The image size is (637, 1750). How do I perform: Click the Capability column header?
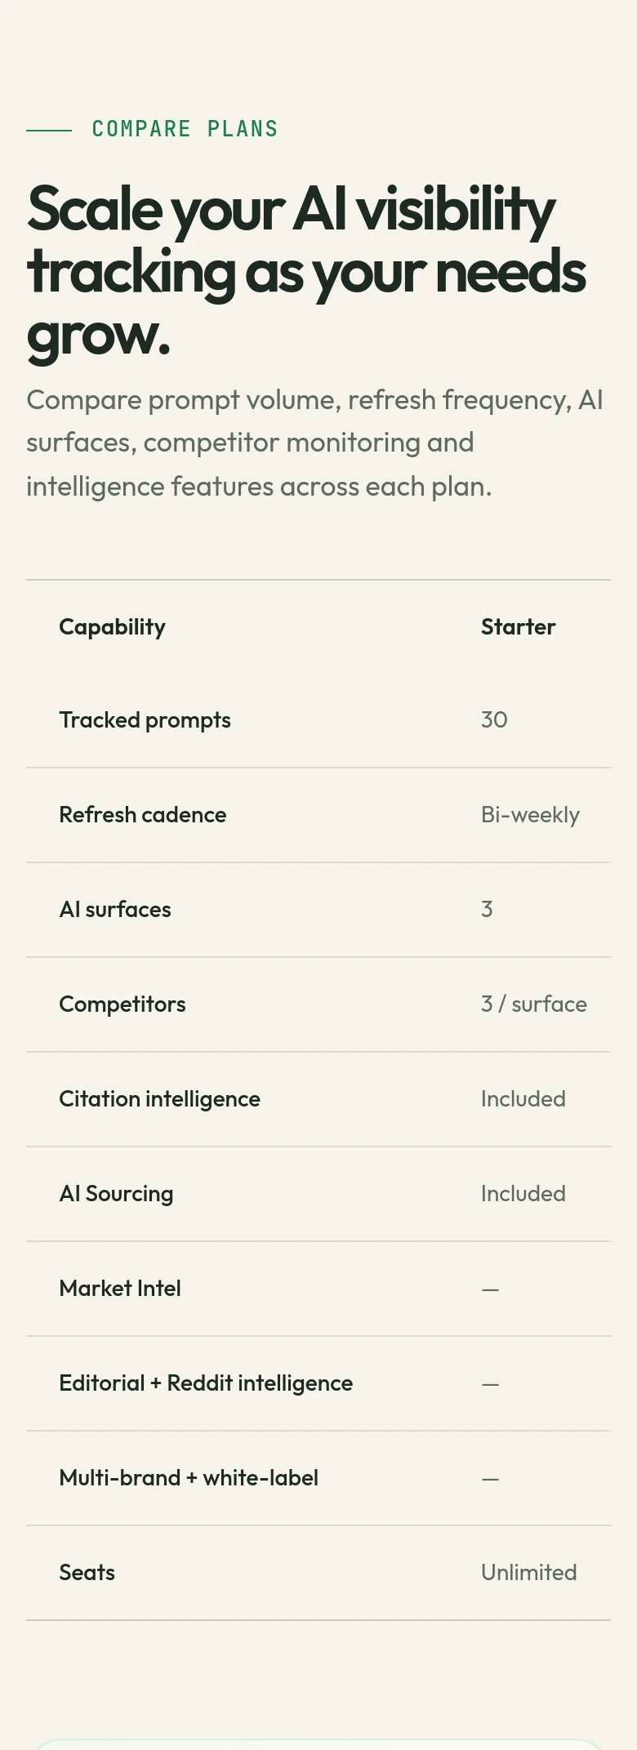[x=112, y=627]
